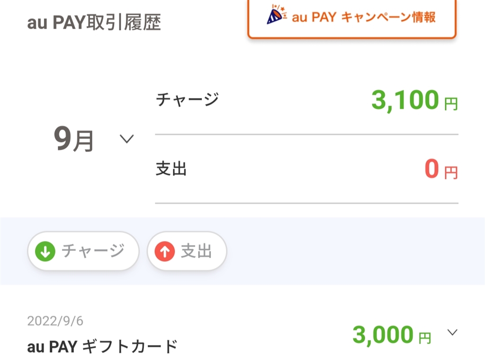485x364 pixels.
Task: Select the 9月 month label
Action: pos(74,140)
